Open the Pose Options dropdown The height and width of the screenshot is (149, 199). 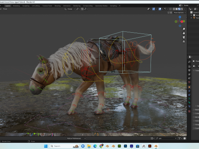click(180, 12)
